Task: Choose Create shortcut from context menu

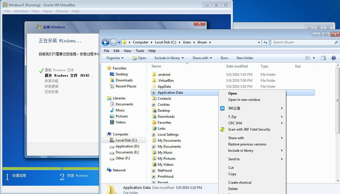Action: 252,183
